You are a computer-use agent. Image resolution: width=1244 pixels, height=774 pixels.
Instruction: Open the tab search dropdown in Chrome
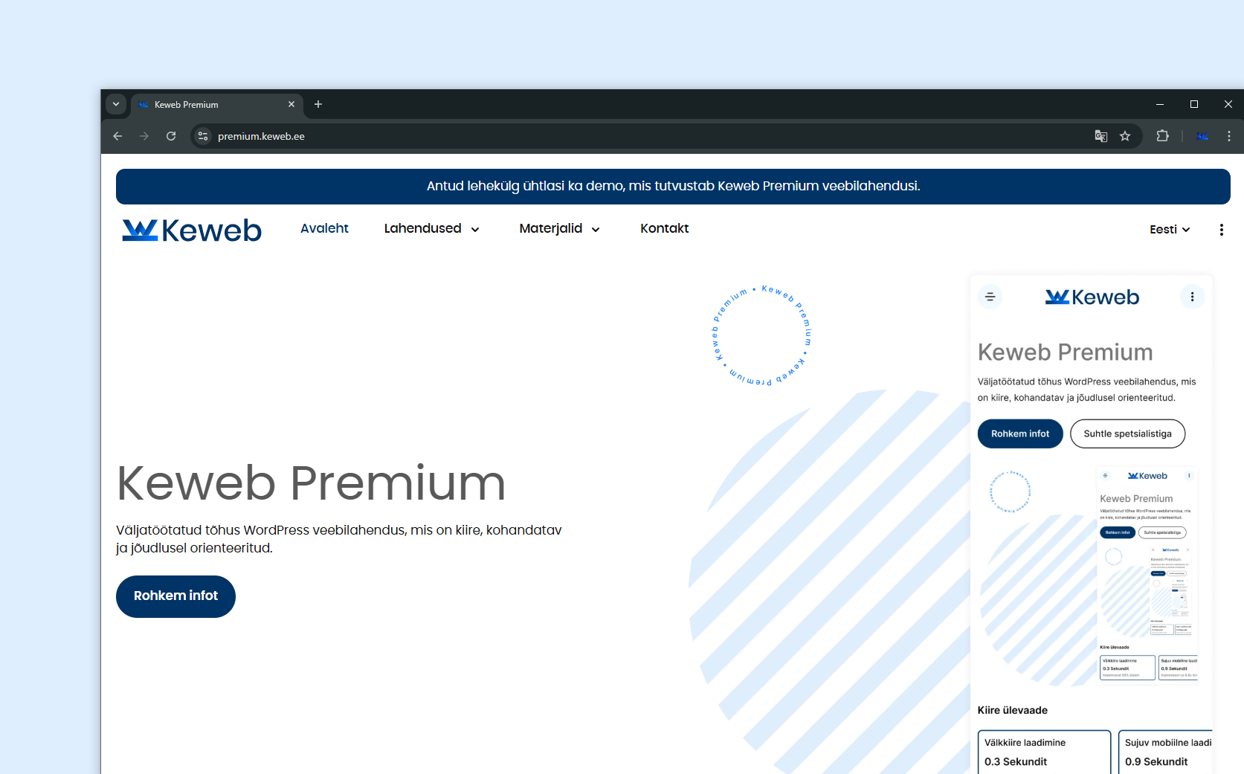click(116, 104)
